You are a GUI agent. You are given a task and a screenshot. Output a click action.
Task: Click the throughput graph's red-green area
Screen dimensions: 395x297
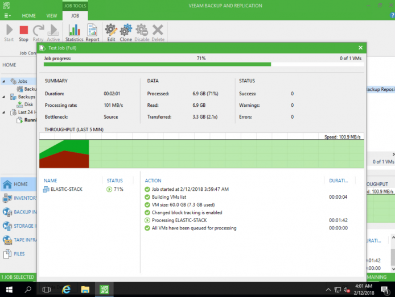pos(64,154)
